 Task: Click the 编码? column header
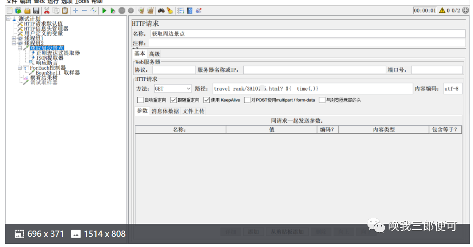(x=327, y=129)
